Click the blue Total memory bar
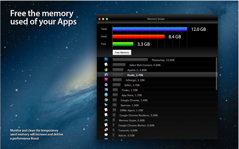Image resolution: width=239 pixels, height=149 pixels. [150, 29]
